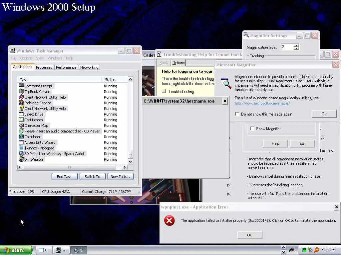Tick the Troubleshooting checkbox in help window
This screenshot has width=341, height=255.
pyautogui.click(x=164, y=91)
